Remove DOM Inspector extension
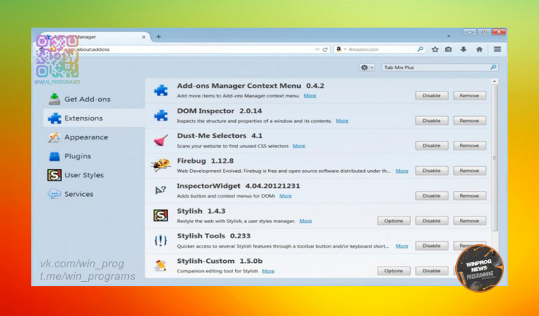Viewport: 539px width, 316px height. pos(469,121)
